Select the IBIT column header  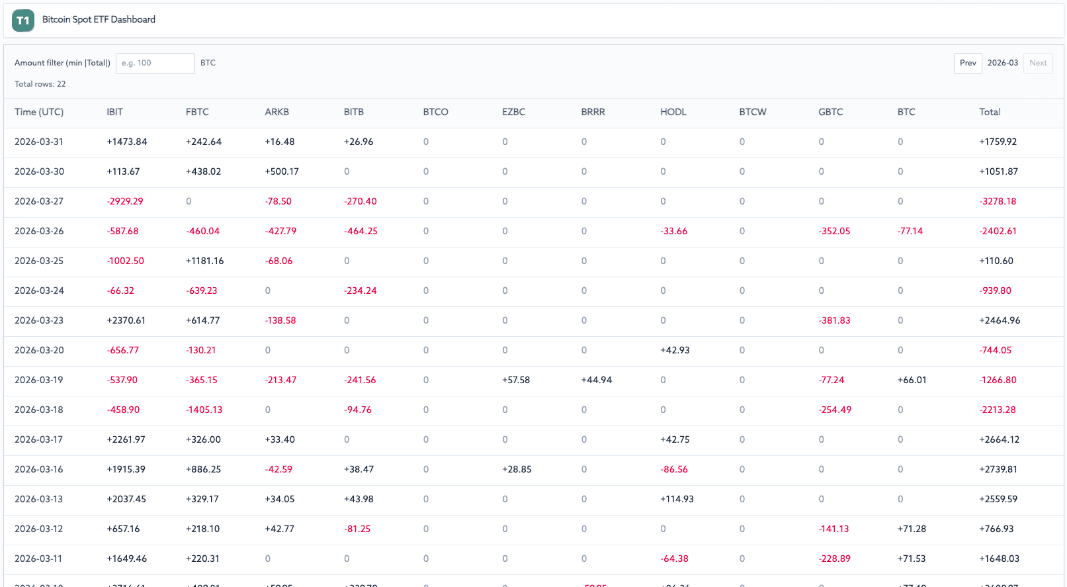[x=114, y=113]
